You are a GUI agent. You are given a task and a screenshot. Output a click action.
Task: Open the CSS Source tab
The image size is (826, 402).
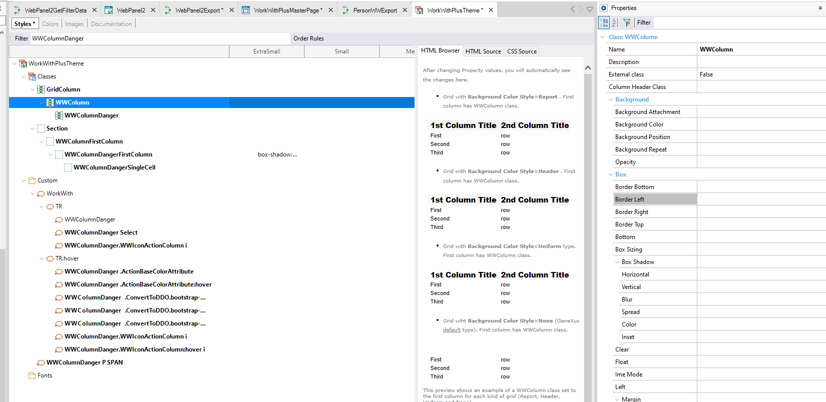point(522,51)
